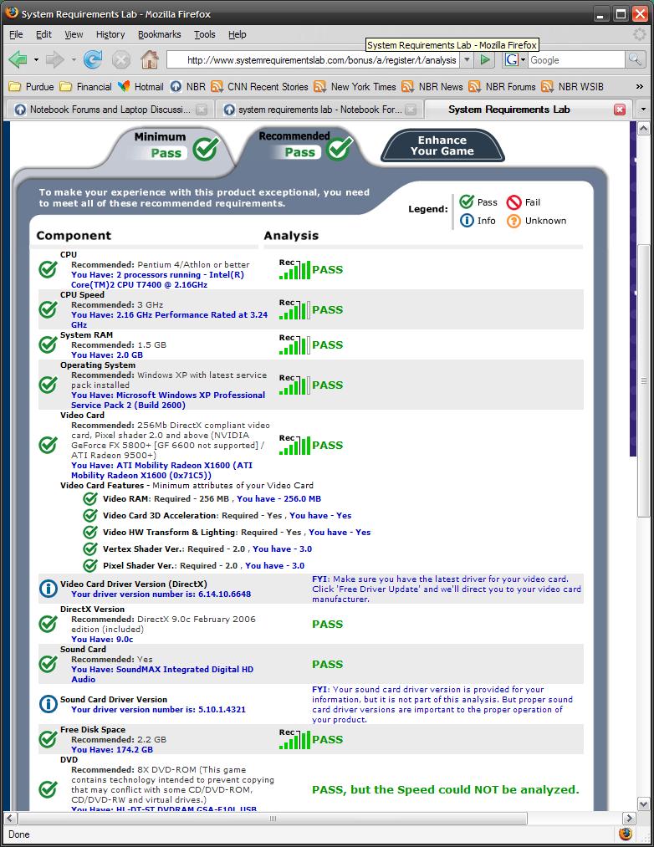Screen dimensions: 654x847
Task: Click the Vertex Shader Ver. feature checkmark
Action: [90, 549]
